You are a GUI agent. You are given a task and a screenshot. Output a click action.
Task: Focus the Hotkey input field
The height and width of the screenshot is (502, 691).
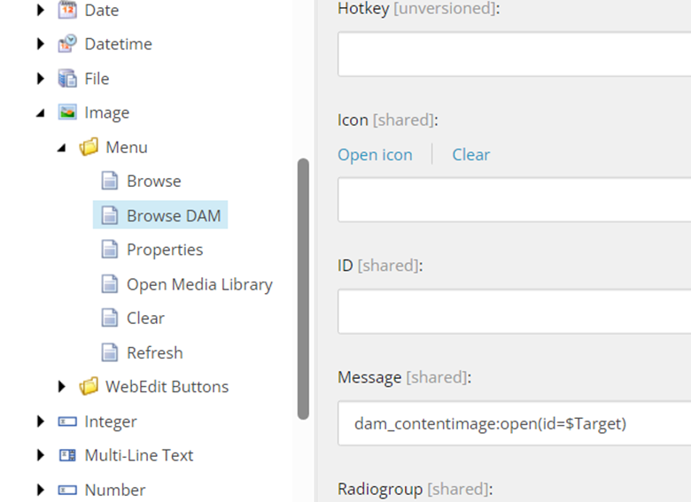[x=514, y=54]
